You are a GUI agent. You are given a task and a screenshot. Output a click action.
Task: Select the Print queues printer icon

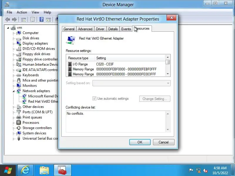click(19, 117)
